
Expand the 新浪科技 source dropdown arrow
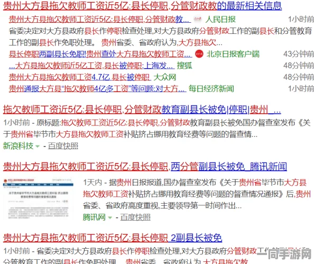coord(38,147)
